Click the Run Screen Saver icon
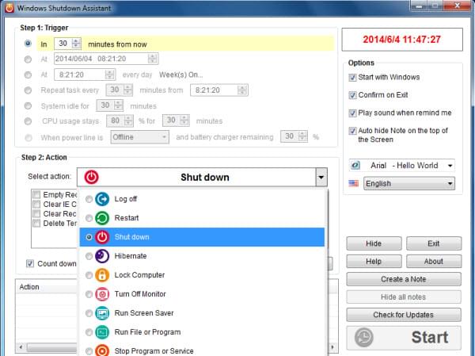Image resolution: width=475 pixels, height=356 pixels. (102, 313)
